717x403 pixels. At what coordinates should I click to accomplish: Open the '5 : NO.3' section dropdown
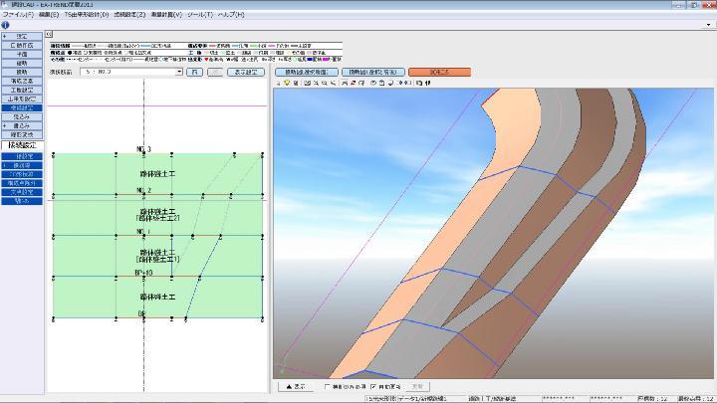tap(179, 73)
